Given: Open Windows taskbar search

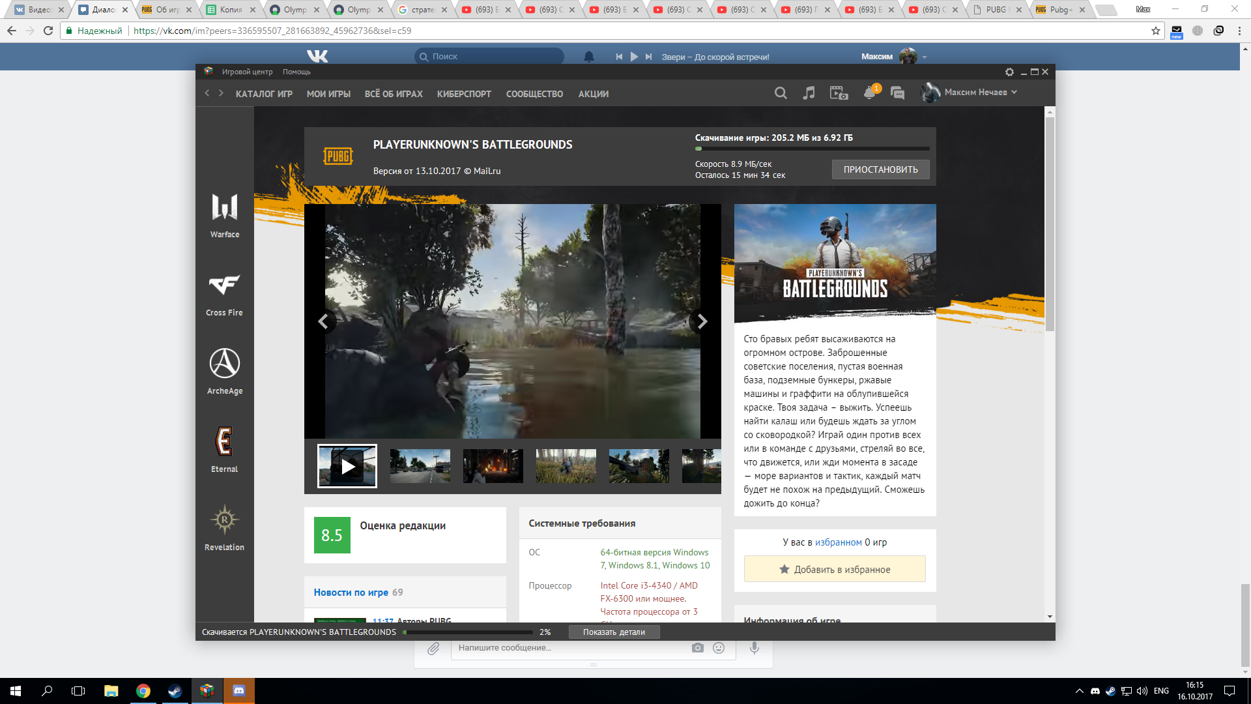Looking at the screenshot, I should 47,691.
